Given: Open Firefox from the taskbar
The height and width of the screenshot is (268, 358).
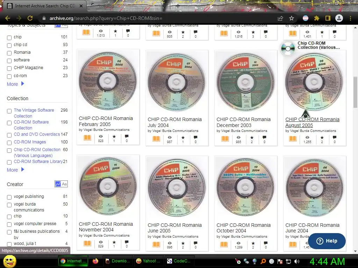Looking at the screenshot, I should coord(95,261).
